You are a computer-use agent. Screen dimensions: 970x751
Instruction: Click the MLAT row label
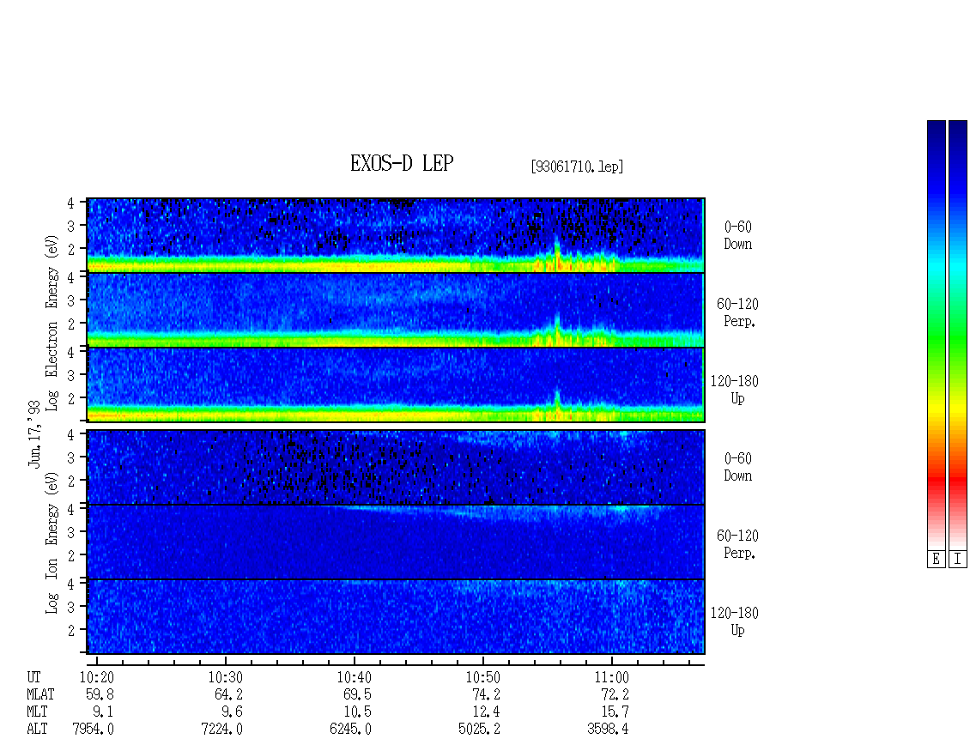tap(41, 694)
